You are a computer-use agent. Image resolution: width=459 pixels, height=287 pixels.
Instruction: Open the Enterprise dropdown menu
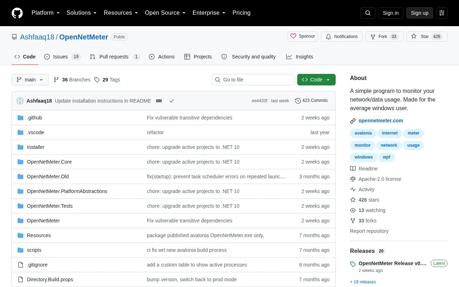[209, 13]
